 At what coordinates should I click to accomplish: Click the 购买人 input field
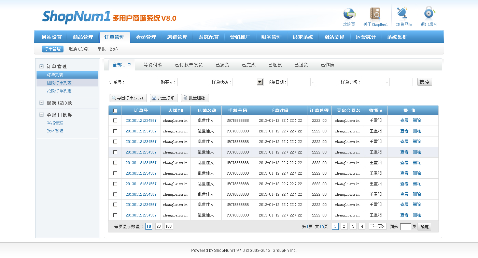(193, 82)
